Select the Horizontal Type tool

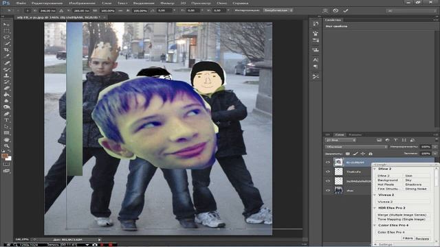click(x=6, y=120)
